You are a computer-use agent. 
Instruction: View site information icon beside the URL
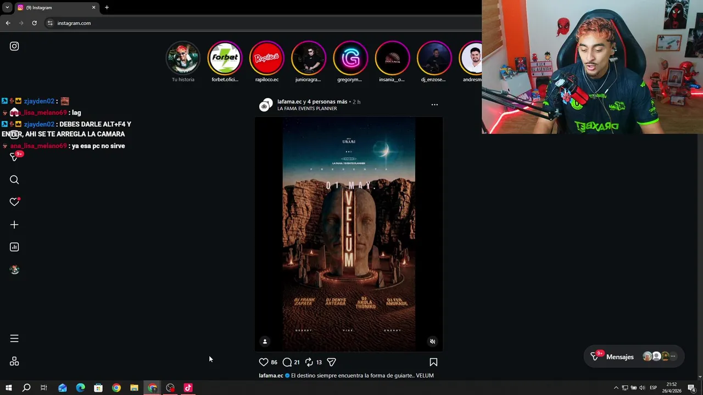click(x=50, y=23)
